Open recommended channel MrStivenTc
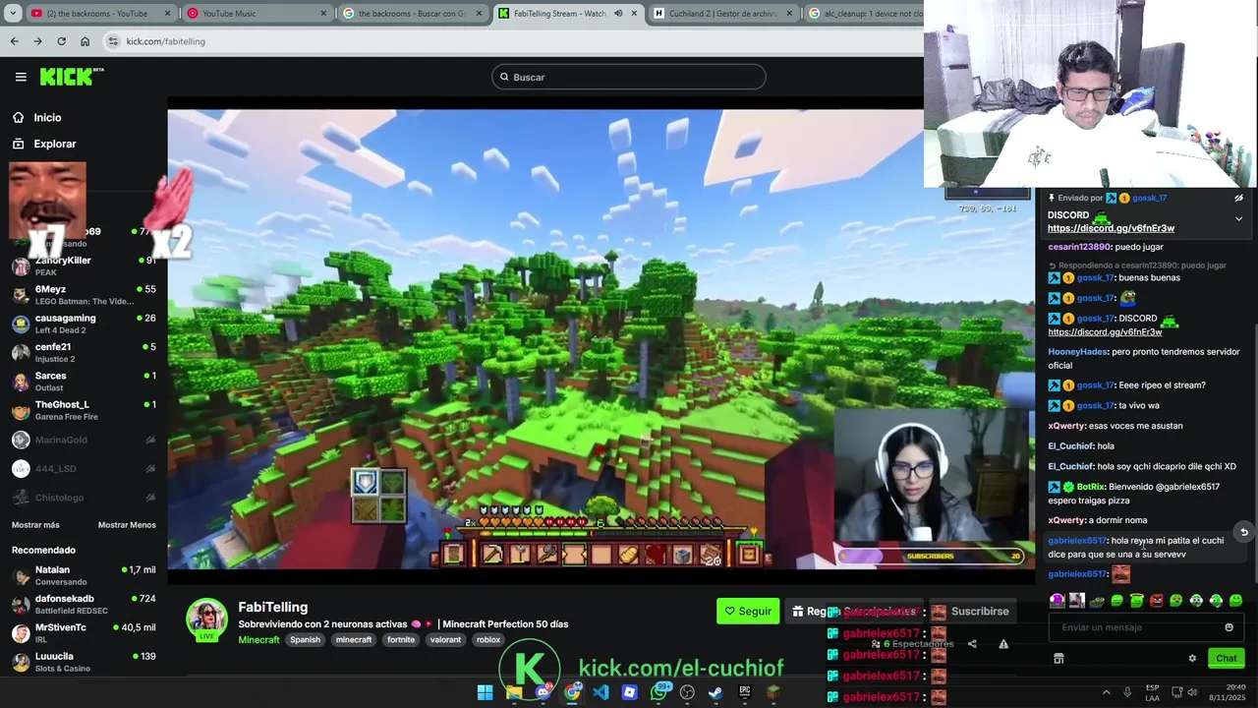The width and height of the screenshot is (1258, 708). (x=84, y=632)
